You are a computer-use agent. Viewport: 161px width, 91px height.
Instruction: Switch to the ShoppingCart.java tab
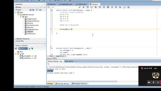coord(66,4)
